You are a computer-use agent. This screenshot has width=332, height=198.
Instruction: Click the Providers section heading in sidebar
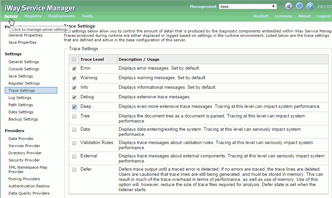15,131
